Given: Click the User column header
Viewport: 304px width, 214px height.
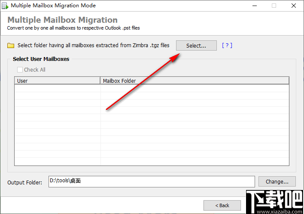Looking at the screenshot, I should click(x=57, y=81).
